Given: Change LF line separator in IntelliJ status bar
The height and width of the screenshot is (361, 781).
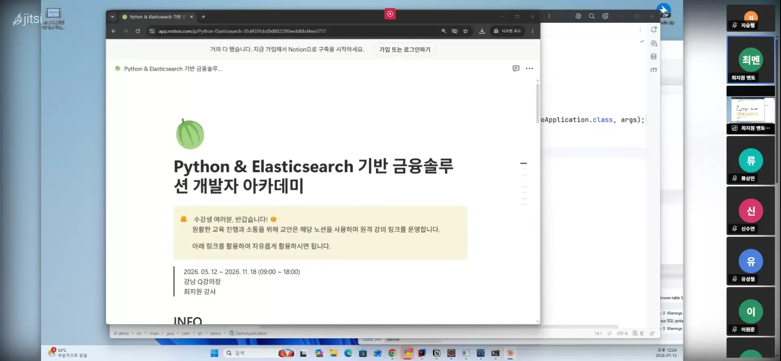Looking at the screenshot, I should click(609, 333).
